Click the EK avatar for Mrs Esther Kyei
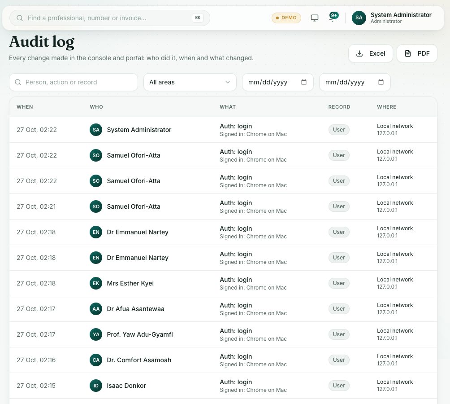Screen dimensions: 450x404 click(x=96, y=283)
